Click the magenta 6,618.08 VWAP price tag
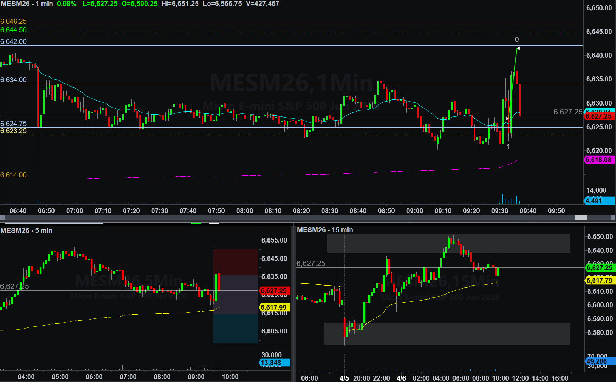 click(598, 160)
